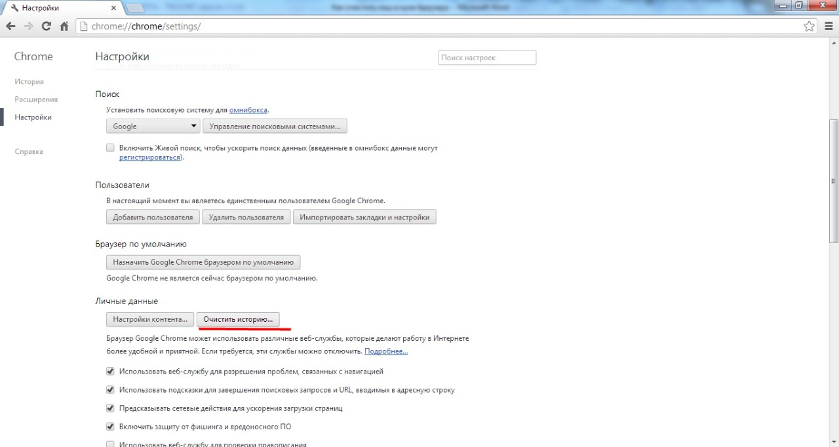839x447 pixels.
Task: Open История in the left sidebar
Action: pos(29,82)
